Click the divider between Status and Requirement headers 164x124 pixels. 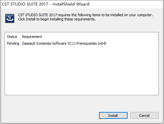click(x=20, y=37)
